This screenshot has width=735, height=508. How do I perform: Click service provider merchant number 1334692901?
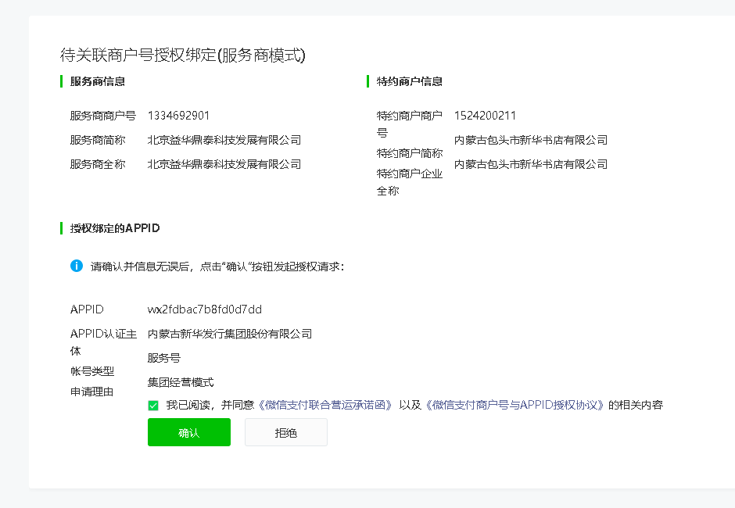pos(178,116)
